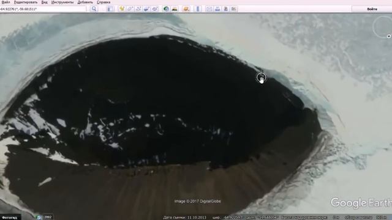Choose the Add Image Overlay tool

point(146,9)
